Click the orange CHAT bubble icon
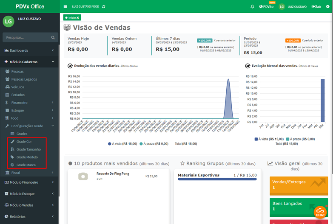 [320, 212]
